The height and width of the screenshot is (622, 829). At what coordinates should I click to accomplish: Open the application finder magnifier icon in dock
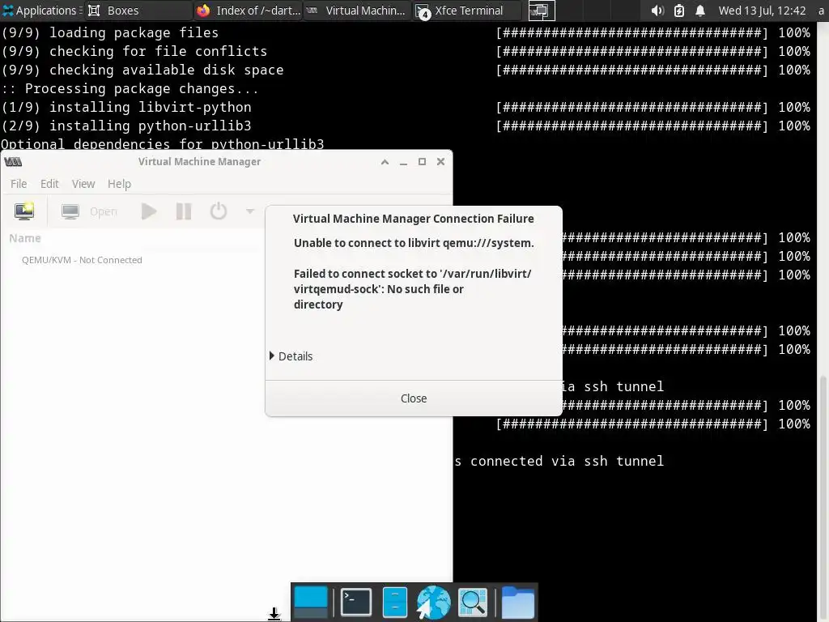pos(472,602)
